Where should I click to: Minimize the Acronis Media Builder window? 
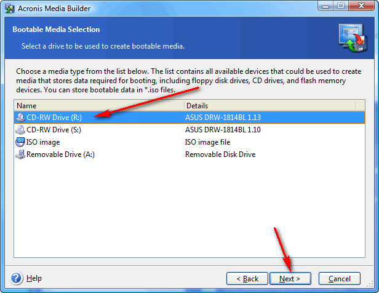[x=325, y=6]
